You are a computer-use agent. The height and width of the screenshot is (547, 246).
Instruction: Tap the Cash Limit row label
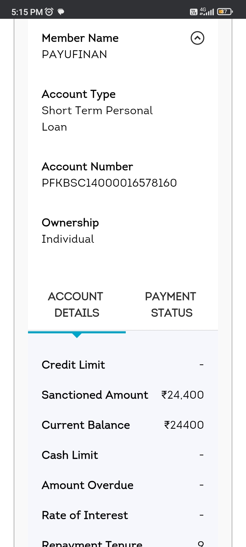70,455
